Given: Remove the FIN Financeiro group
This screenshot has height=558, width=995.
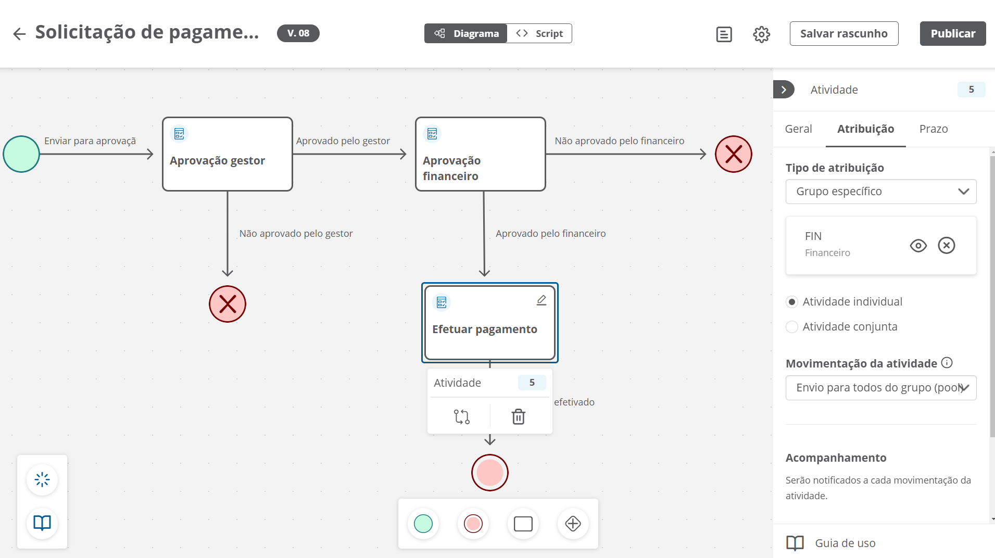Looking at the screenshot, I should [x=946, y=245].
